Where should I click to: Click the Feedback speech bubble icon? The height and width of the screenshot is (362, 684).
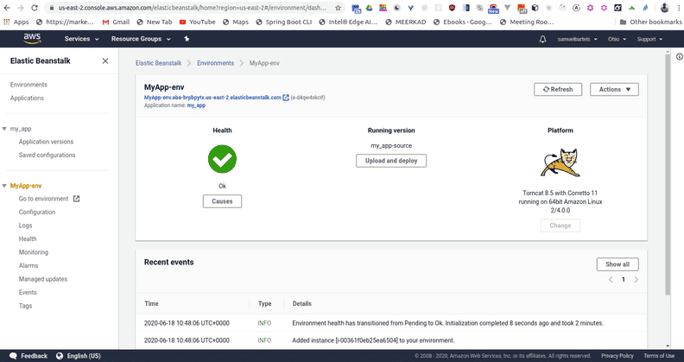[13, 356]
